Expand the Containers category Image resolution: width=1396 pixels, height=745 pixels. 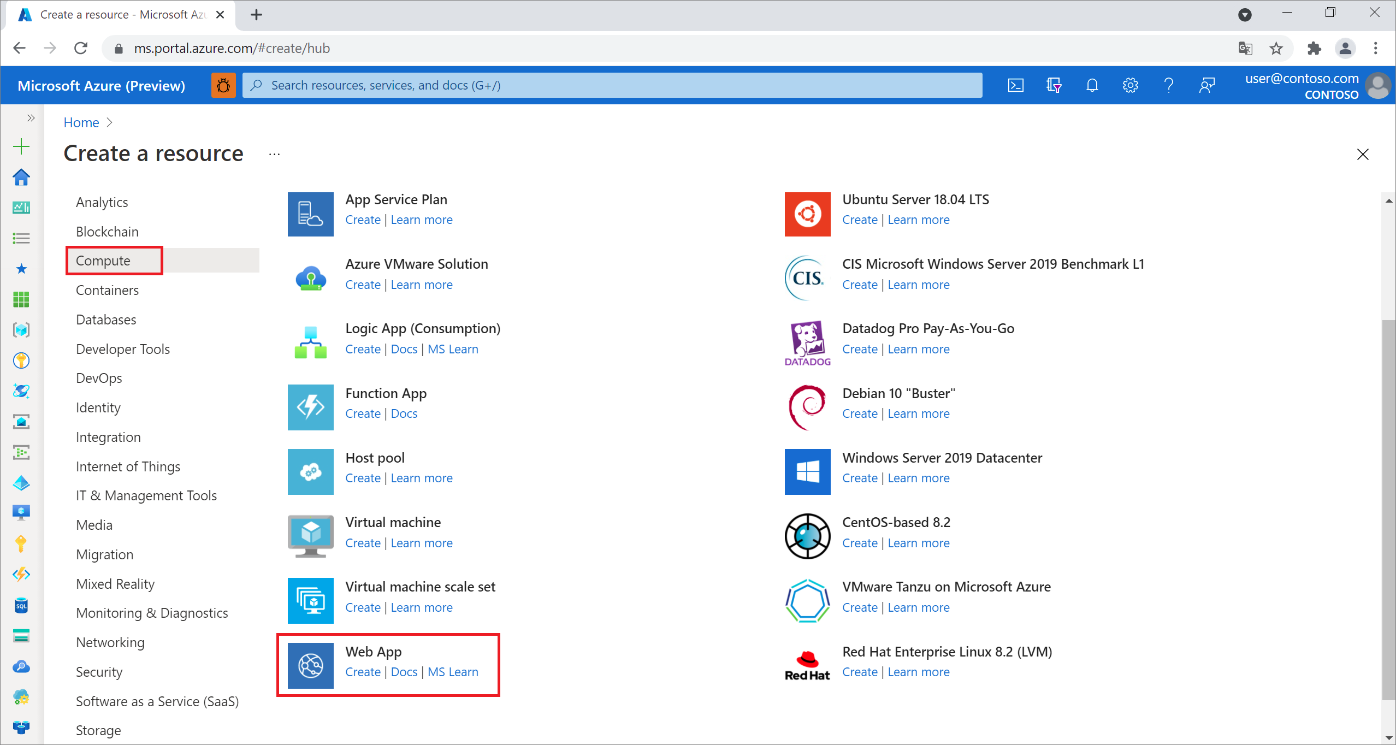point(107,290)
